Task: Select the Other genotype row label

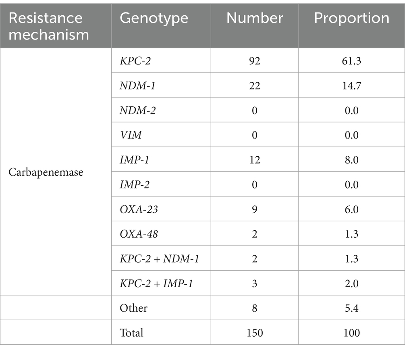Action: point(133,308)
